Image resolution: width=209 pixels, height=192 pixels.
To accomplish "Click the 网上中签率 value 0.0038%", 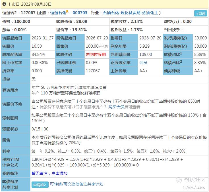I will click(x=40, y=63).
